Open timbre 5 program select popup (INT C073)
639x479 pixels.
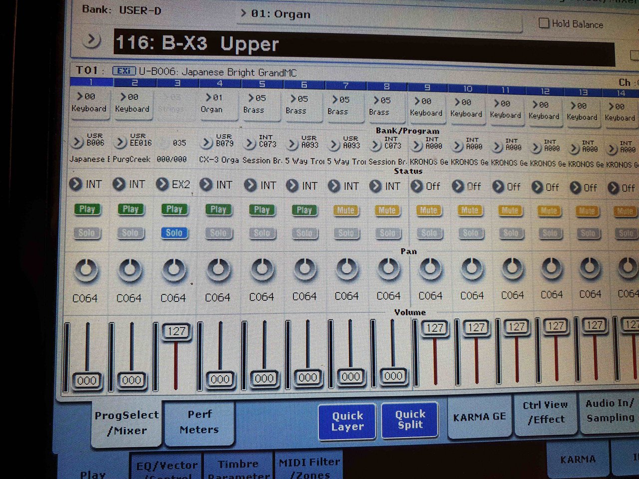(x=250, y=144)
